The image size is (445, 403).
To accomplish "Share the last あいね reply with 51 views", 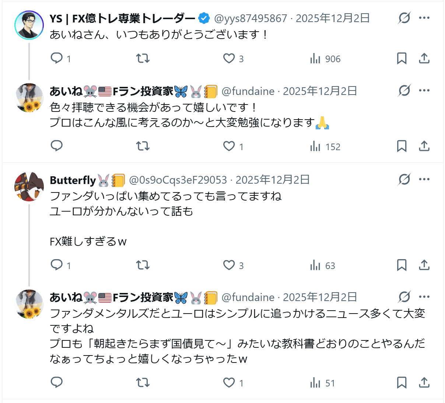I will click(x=424, y=383).
